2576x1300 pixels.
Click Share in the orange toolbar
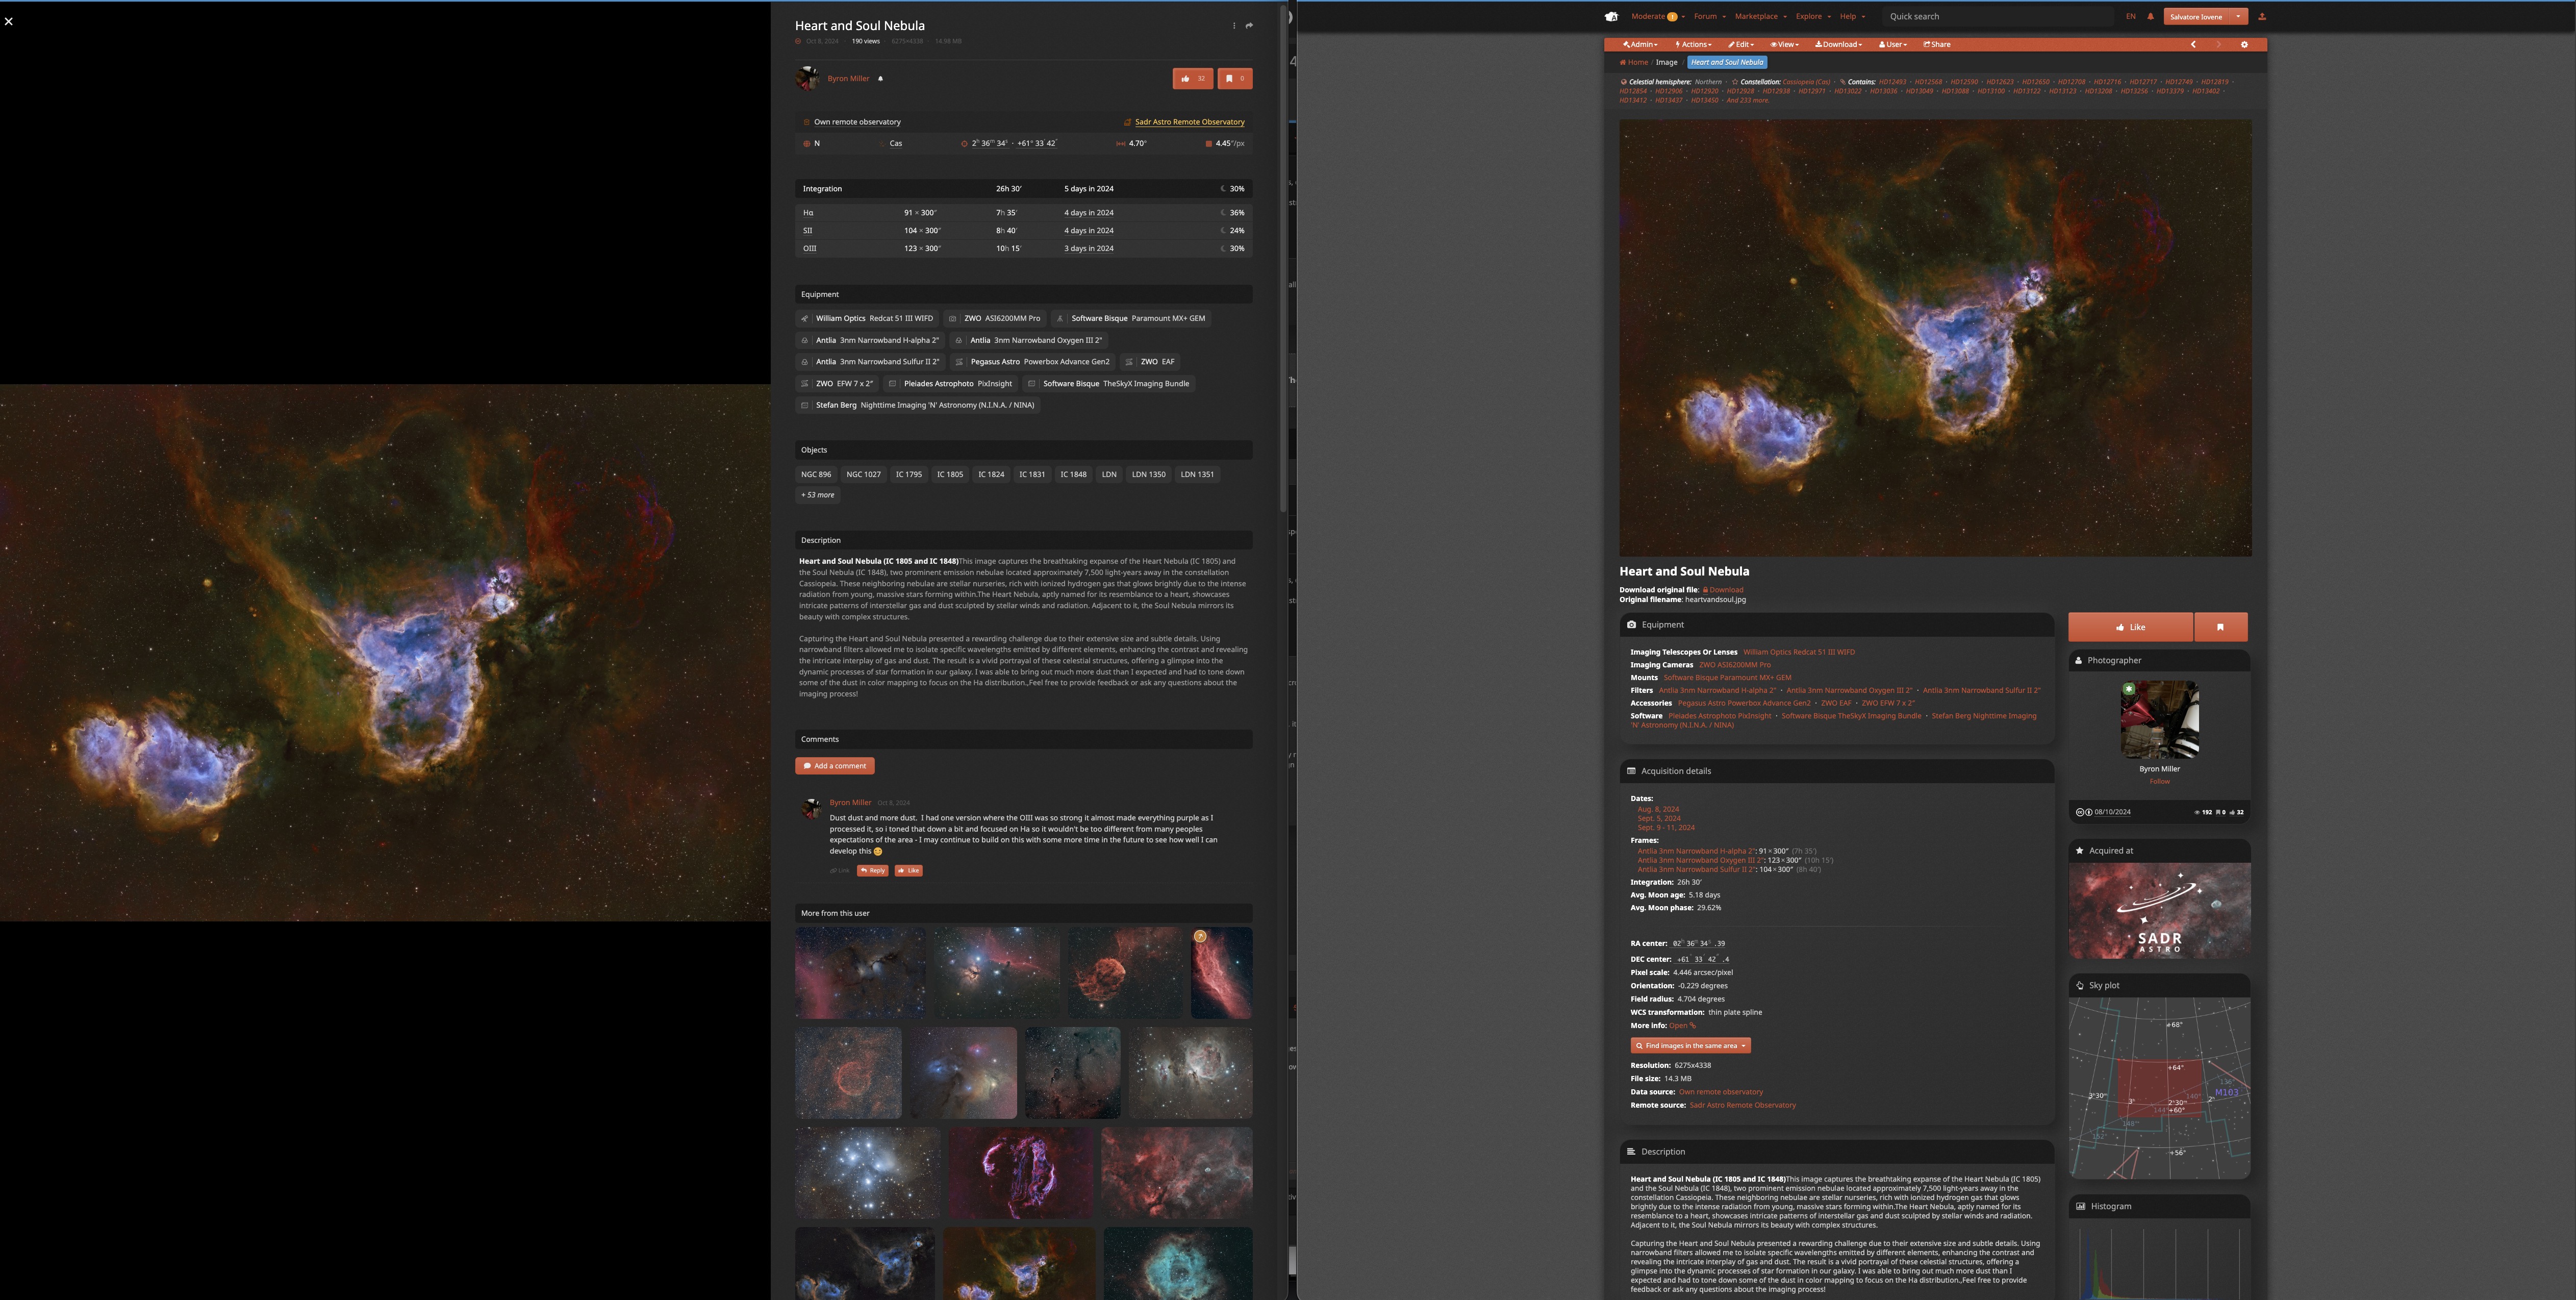point(1937,44)
